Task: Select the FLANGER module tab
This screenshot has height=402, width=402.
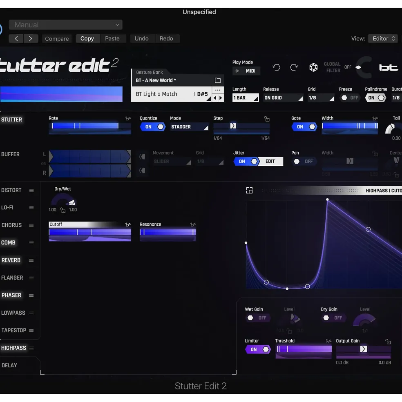Action: (x=12, y=278)
